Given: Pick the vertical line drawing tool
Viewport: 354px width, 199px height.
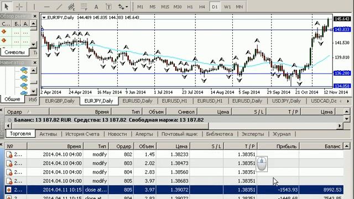Looking at the screenshot, I should click(34, 7).
